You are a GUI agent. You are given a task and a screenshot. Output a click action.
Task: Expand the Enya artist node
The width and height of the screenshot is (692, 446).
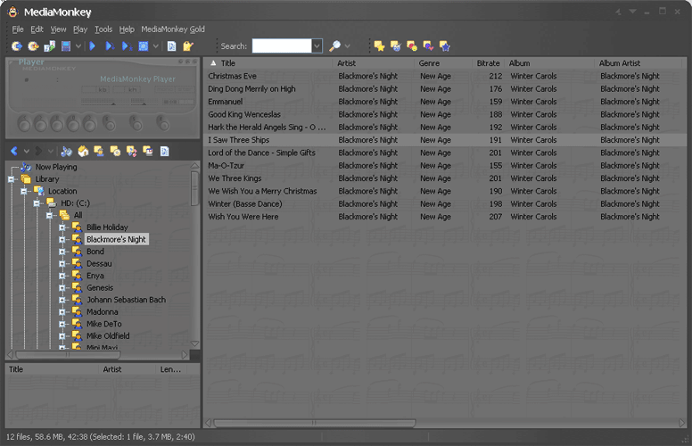coord(62,276)
